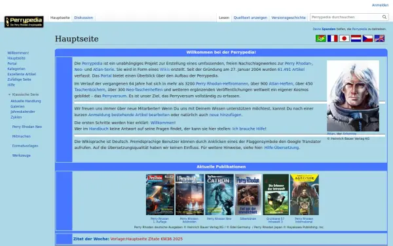Viewport: 393px width, 246px height.
Task: Click the Perry Rhodan Neo caption link
Action: [x=219, y=219]
